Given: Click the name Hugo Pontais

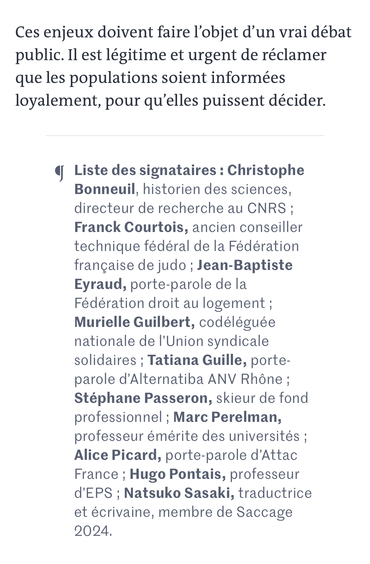Looking at the screenshot, I should pyautogui.click(x=178, y=474).
